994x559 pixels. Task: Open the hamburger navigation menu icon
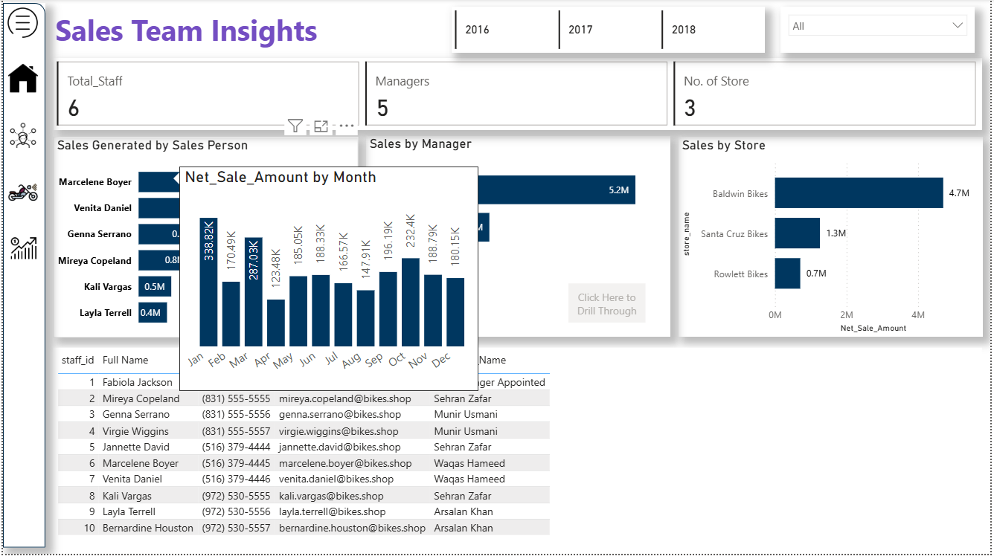pyautogui.click(x=23, y=22)
